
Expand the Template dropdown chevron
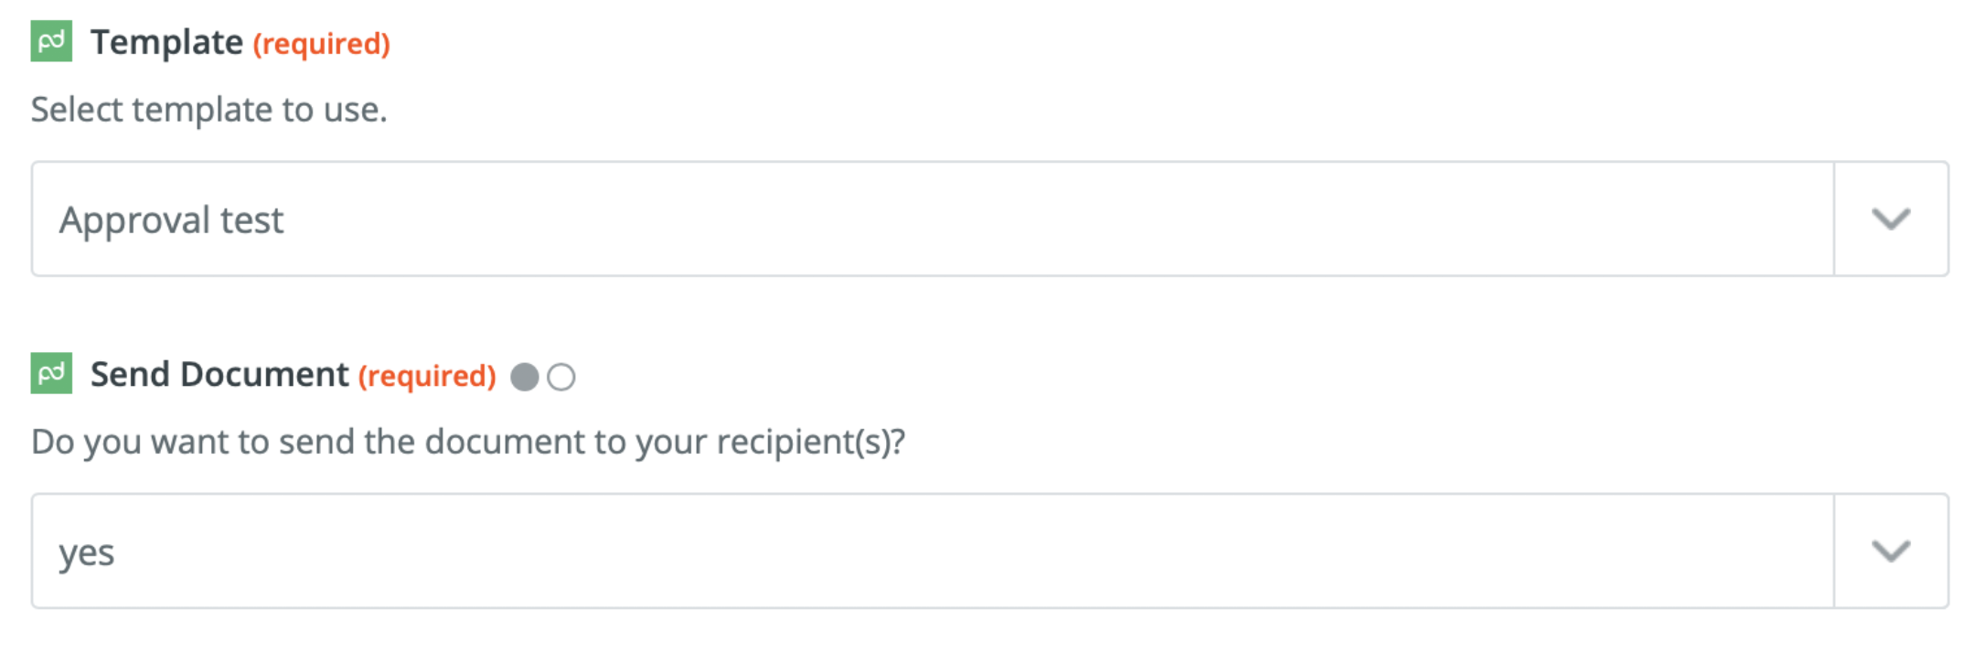pyautogui.click(x=1890, y=219)
